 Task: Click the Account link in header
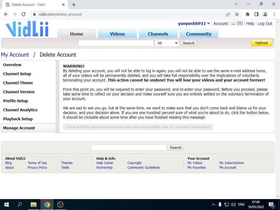[221, 24]
